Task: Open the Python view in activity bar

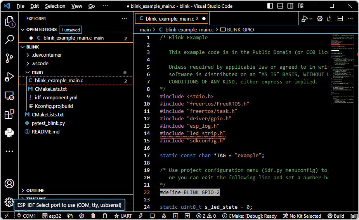Action: click(9, 133)
